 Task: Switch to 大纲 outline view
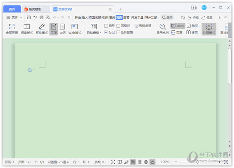click(62, 29)
